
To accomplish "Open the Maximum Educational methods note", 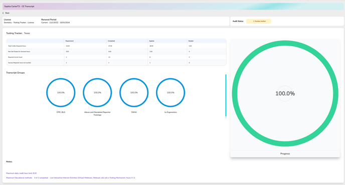I will pos(70,178).
